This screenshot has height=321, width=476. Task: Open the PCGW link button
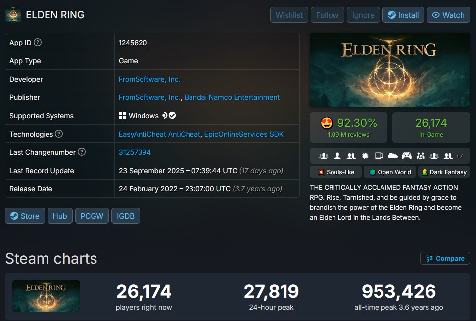pos(92,216)
